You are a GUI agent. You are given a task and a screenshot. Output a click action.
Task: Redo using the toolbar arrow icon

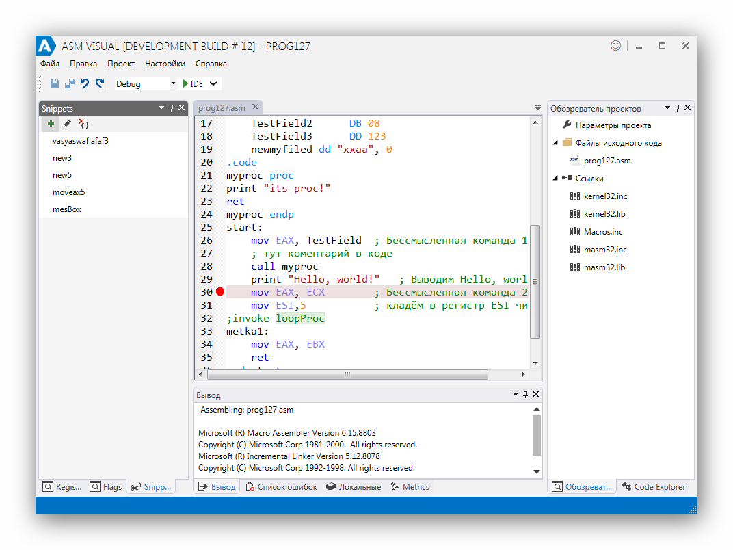click(100, 83)
